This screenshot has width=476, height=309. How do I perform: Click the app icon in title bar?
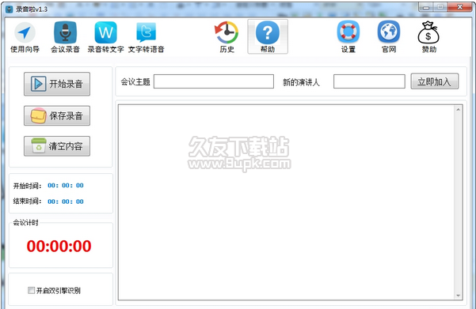[x=10, y=9]
